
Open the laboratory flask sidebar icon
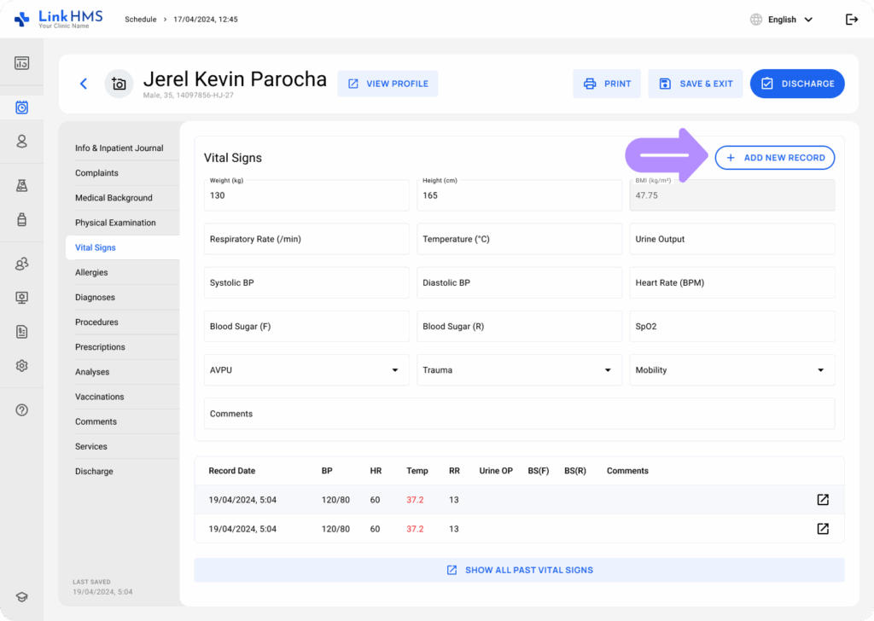(21, 185)
